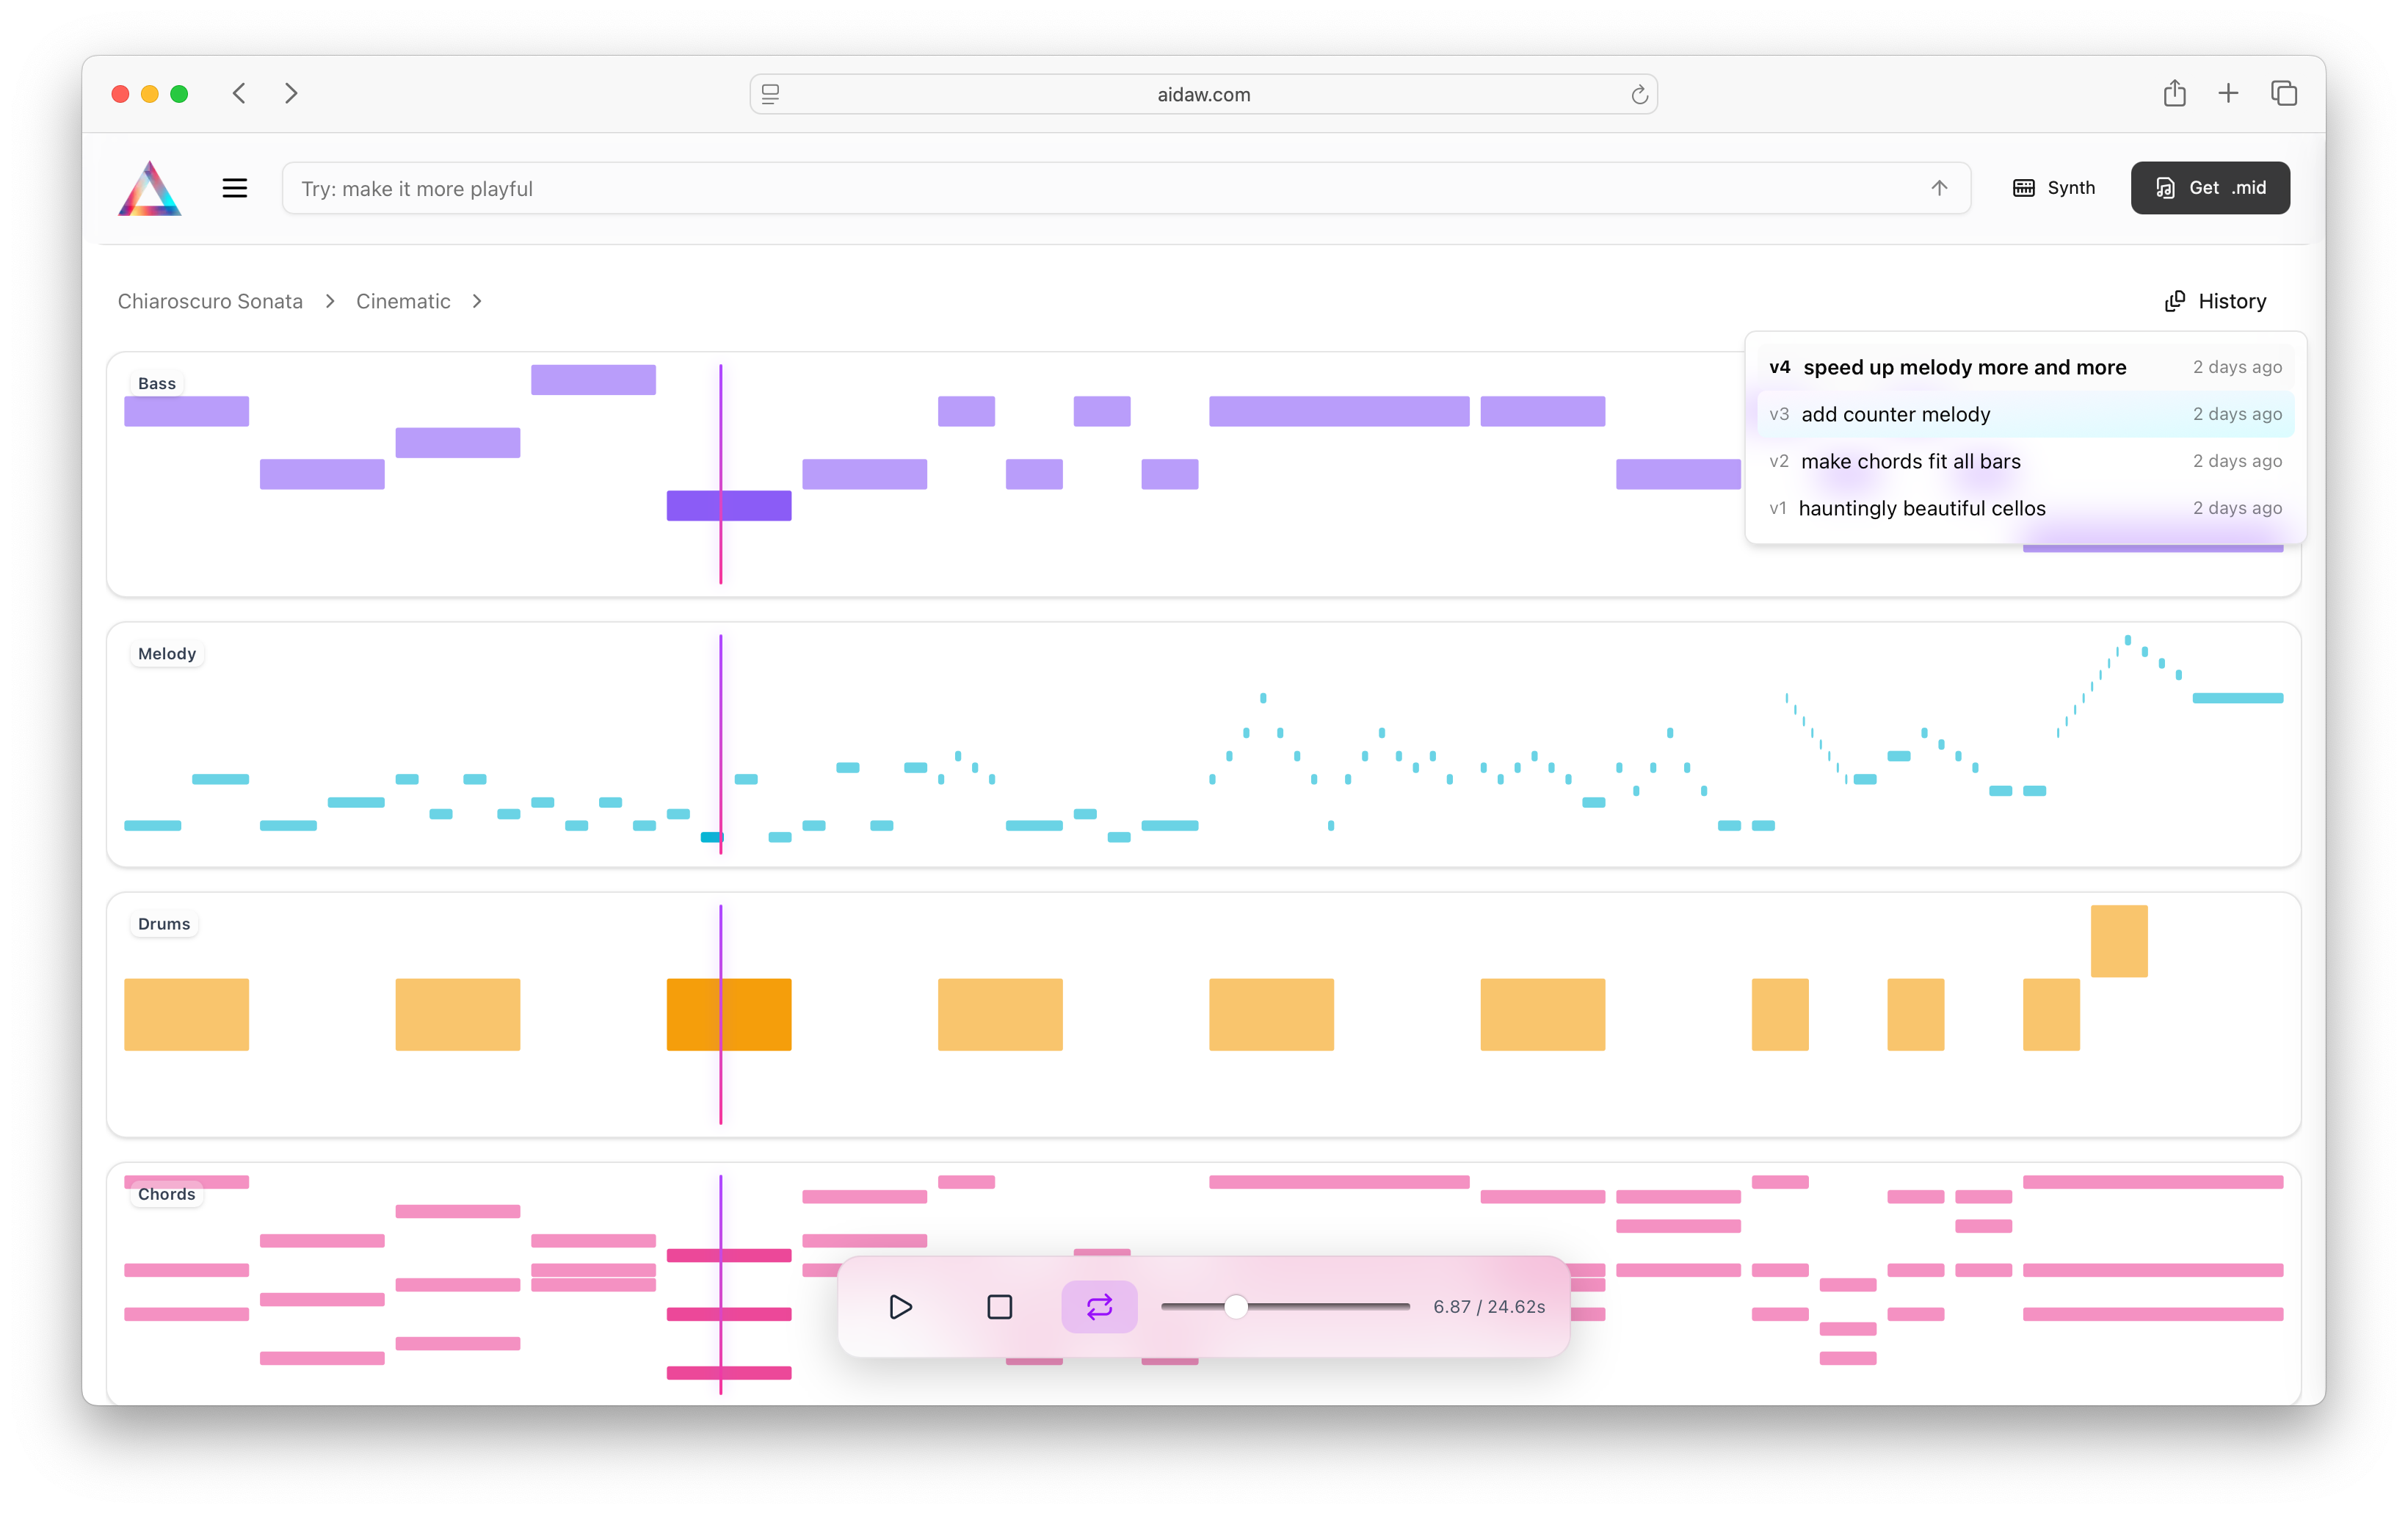
Task: Click the browser share icon
Action: tap(2174, 94)
